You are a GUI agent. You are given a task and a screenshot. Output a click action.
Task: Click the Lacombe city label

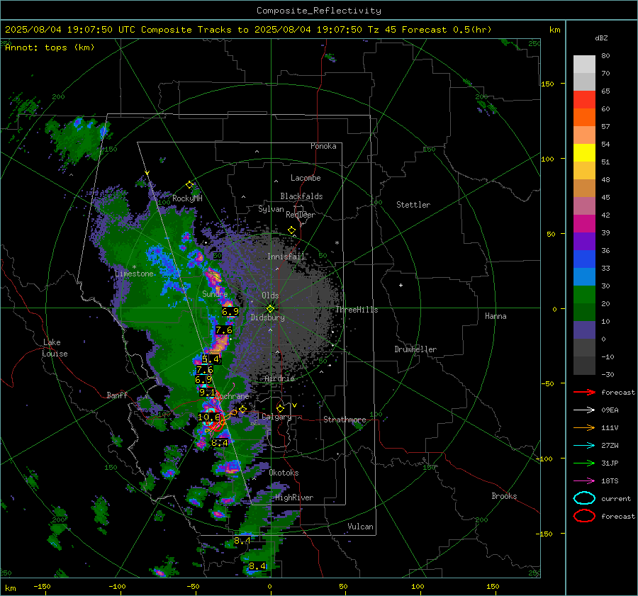click(x=306, y=178)
